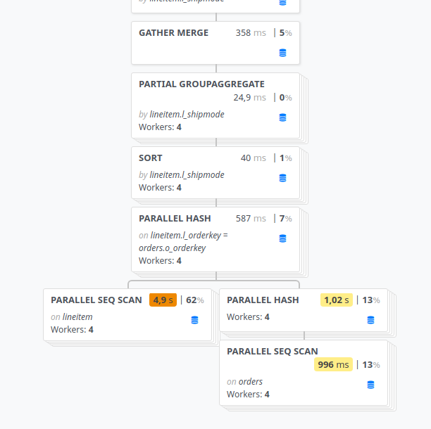Click the orange 4,9 s duration badge
Screen dimensions: 431x429
[163, 300]
